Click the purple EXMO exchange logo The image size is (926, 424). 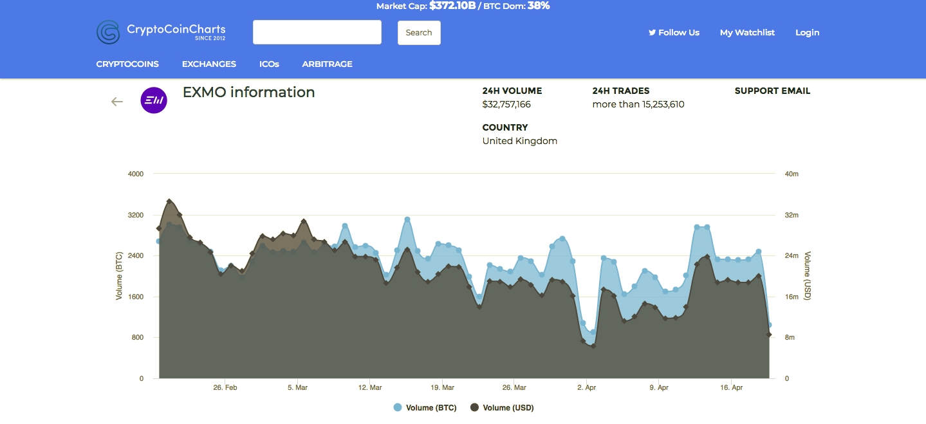(154, 100)
